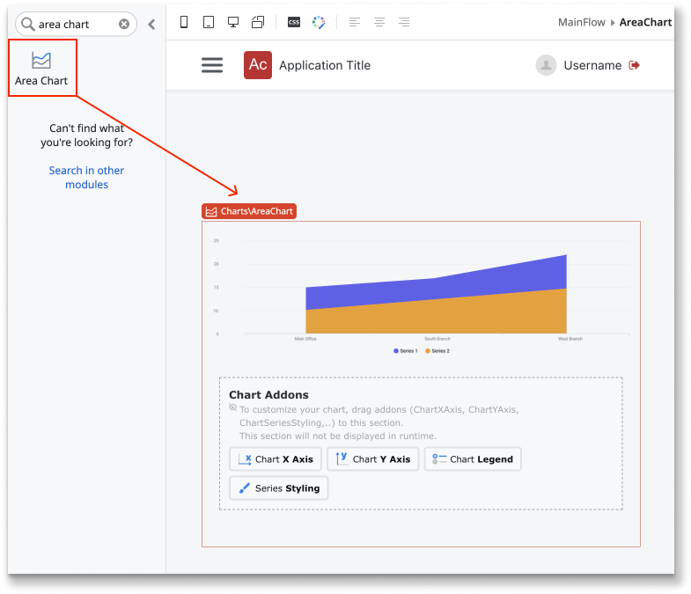
Task: Collapse the widget sidebar with the chevron
Action: (x=151, y=25)
